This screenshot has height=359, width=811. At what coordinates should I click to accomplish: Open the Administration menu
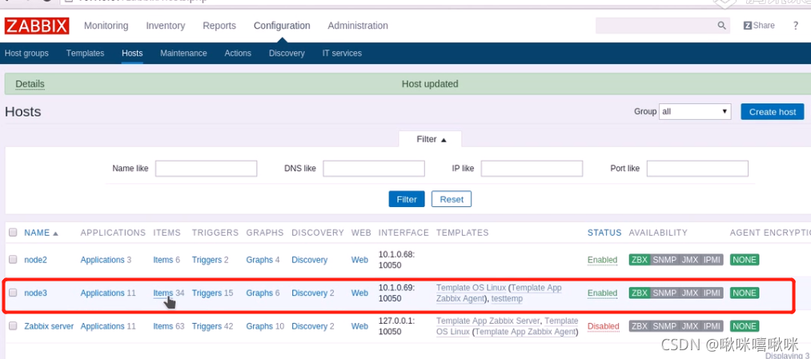(x=358, y=26)
